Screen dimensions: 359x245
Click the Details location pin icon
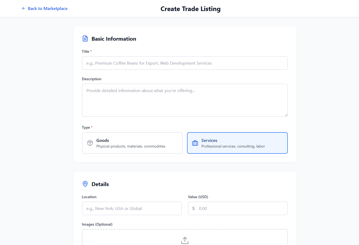pos(85,184)
